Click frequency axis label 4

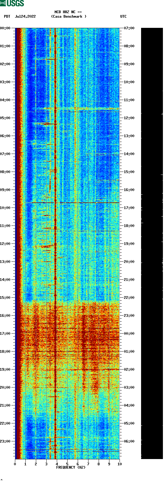click(57, 464)
